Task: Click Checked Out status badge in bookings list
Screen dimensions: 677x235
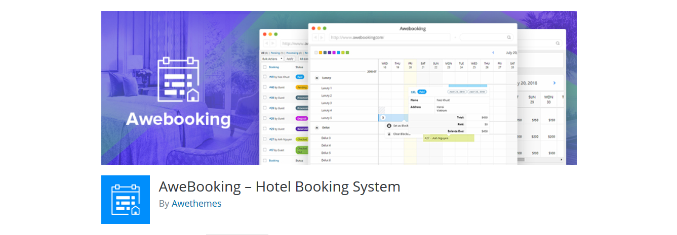Action: pyautogui.click(x=302, y=150)
